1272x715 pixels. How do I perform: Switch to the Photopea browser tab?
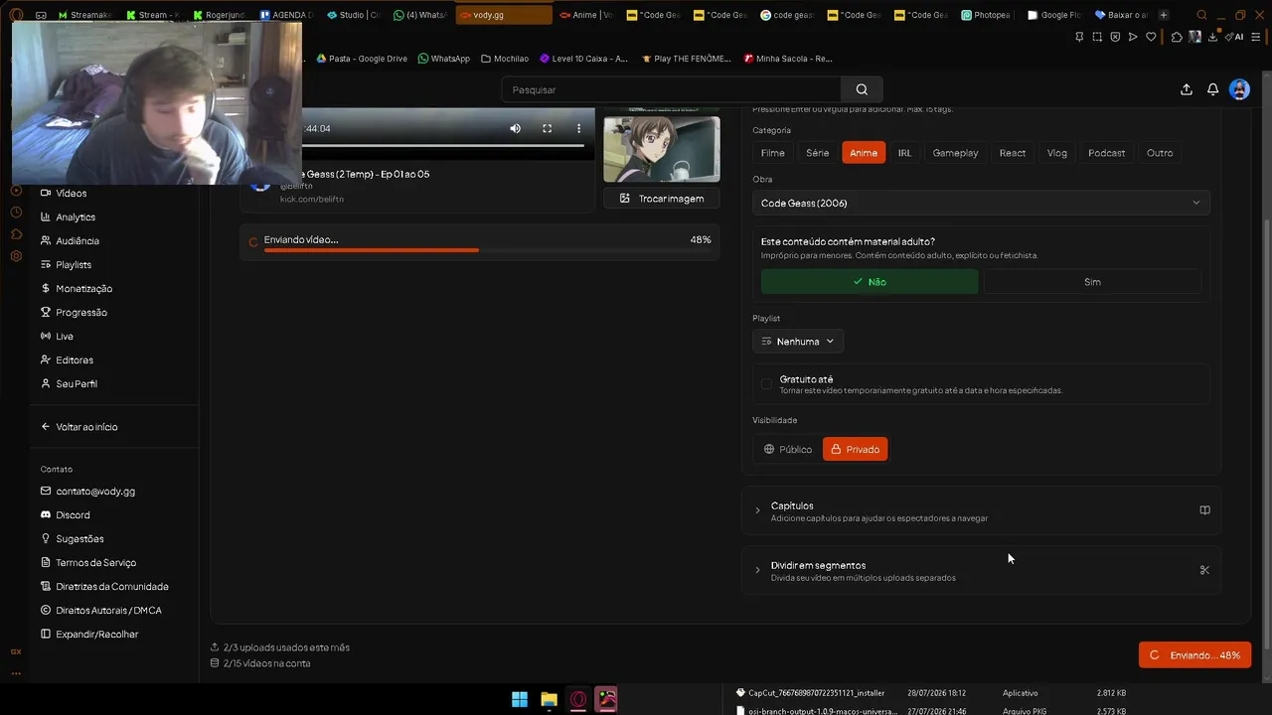(986, 15)
